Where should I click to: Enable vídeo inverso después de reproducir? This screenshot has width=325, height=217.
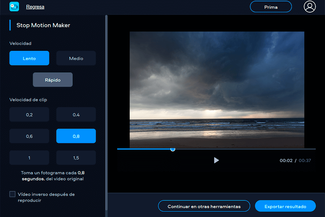tap(13, 194)
